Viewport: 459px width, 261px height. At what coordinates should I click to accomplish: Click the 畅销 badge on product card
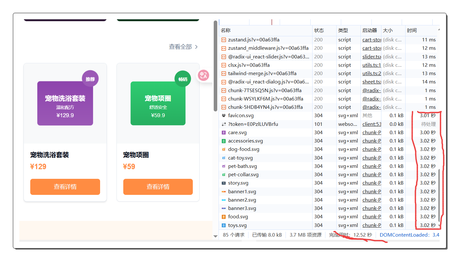pyautogui.click(x=183, y=79)
